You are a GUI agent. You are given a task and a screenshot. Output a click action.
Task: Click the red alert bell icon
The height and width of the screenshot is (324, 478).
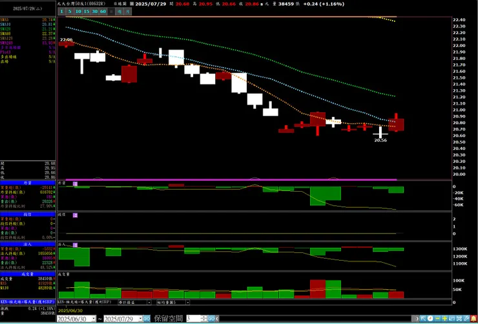point(473,319)
